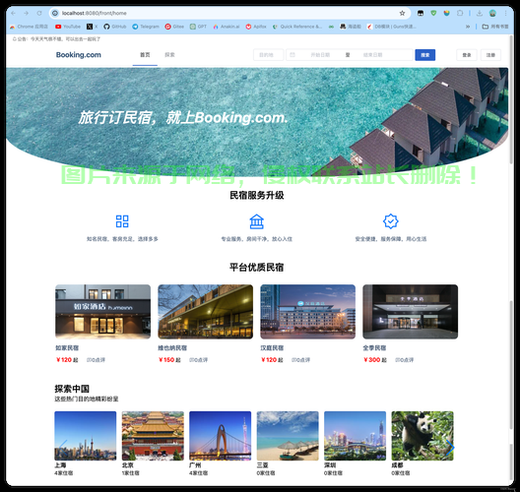Screen dimensions: 520x492
Task: Open the 如家酒店 storefront photo
Action: [102, 312]
